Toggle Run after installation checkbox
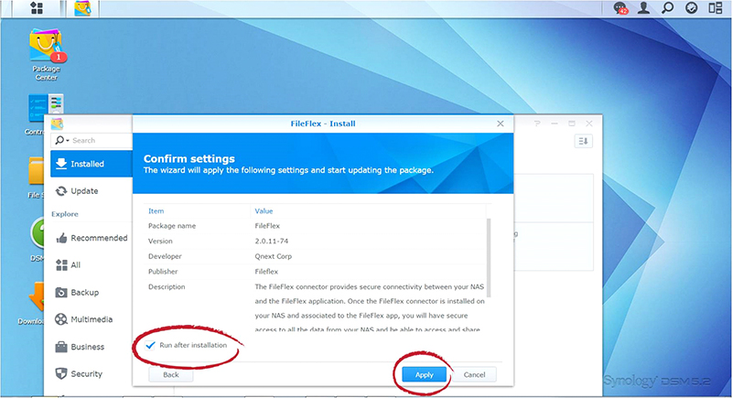Screen dimensions: 732x398 [x=150, y=345]
